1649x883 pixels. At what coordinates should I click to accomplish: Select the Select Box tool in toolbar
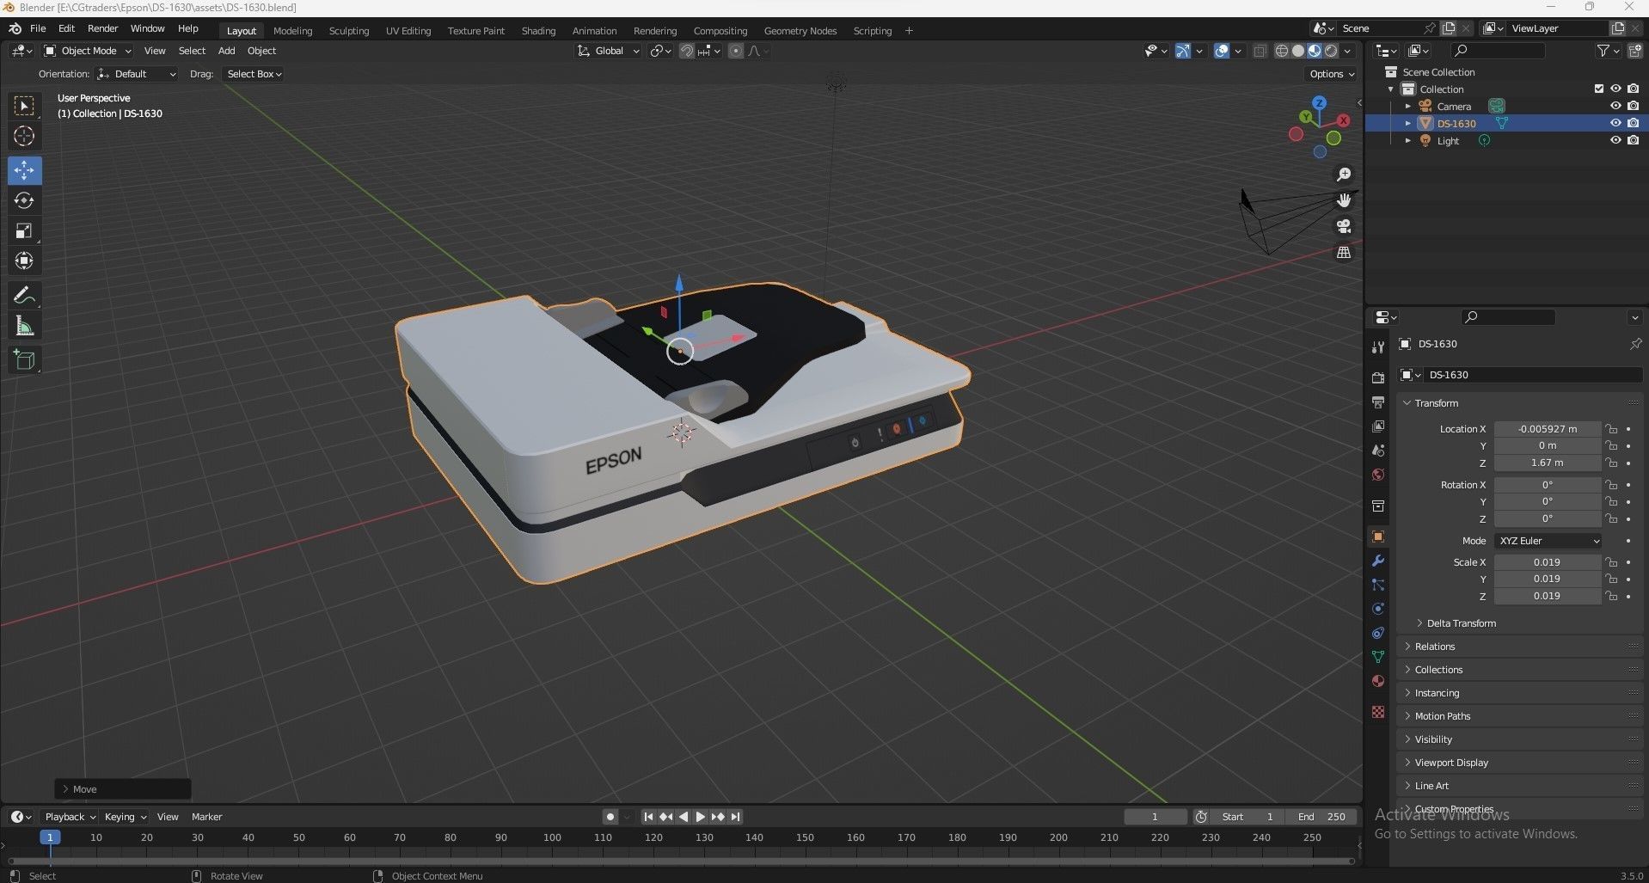(24, 106)
